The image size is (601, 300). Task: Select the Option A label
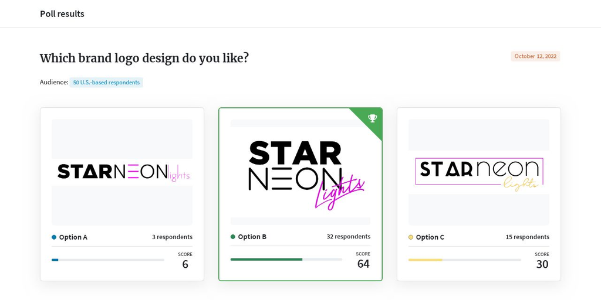73,237
